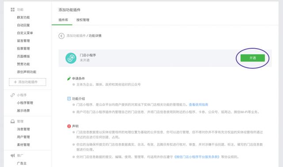Open 小程序管理 in the sidebar
This screenshot has height=167, width=283.
coord(25,103)
